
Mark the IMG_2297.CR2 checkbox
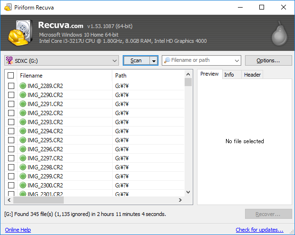(11, 158)
